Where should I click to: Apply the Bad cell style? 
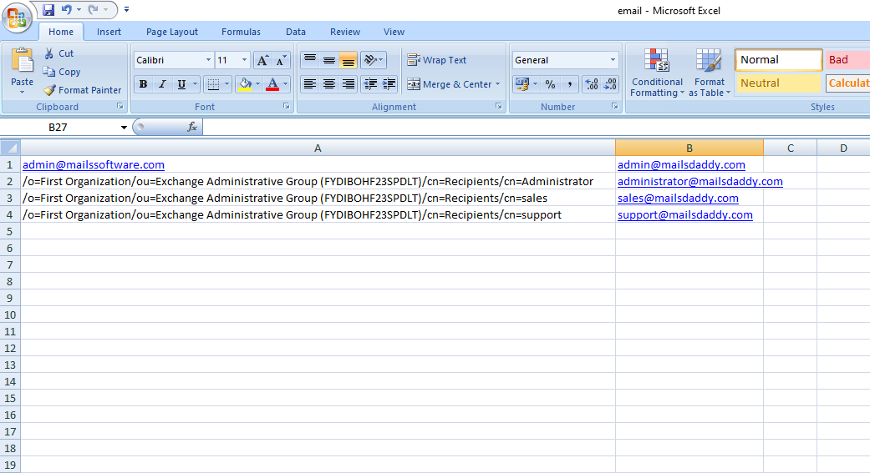pos(847,60)
